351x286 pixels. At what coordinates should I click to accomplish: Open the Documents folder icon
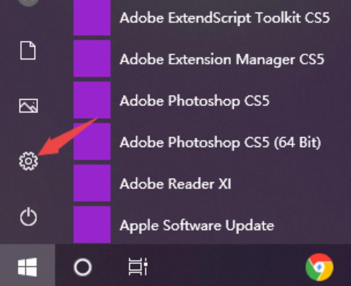(28, 50)
